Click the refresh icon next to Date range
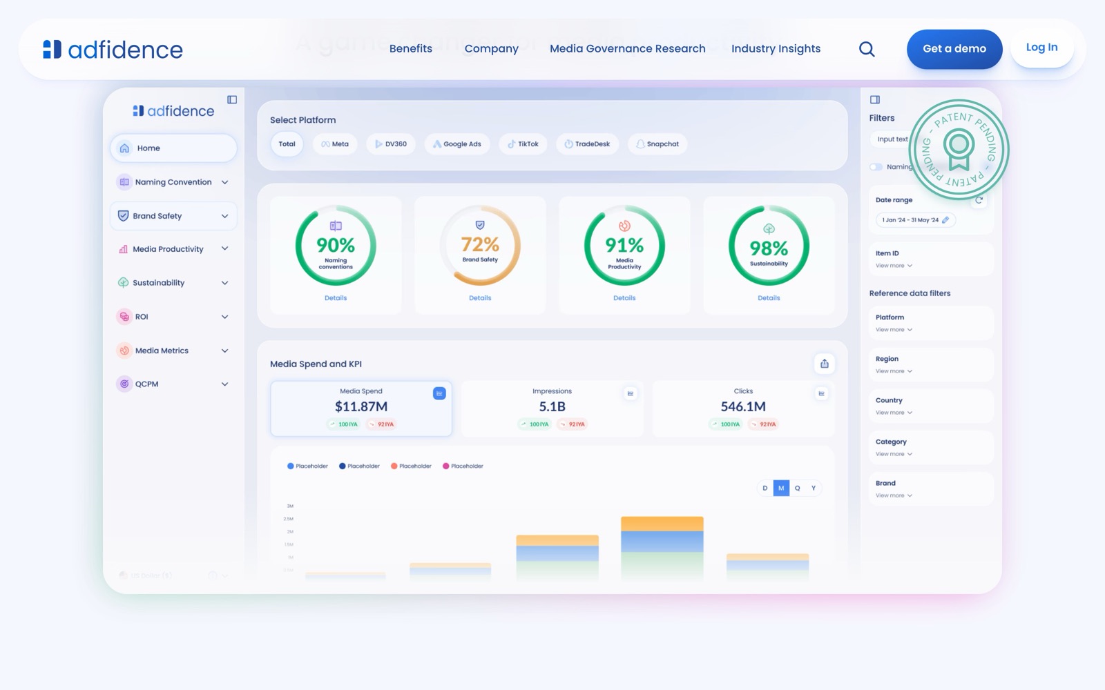1105x690 pixels. 979,200
